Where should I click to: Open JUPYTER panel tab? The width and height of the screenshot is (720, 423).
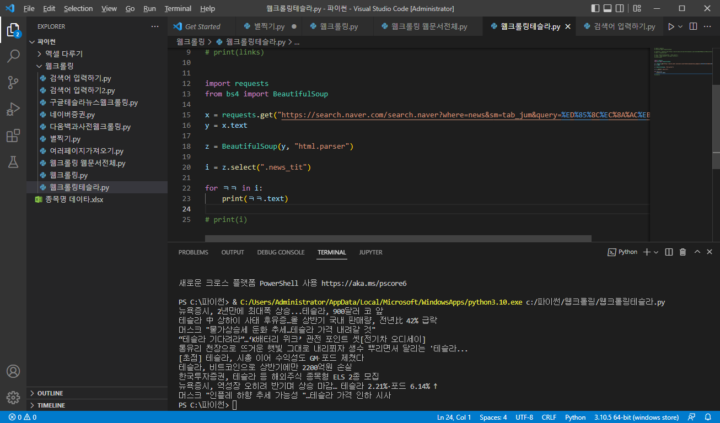coord(370,252)
